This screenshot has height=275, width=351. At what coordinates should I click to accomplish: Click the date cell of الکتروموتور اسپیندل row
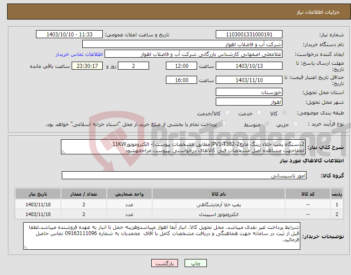click(38, 214)
